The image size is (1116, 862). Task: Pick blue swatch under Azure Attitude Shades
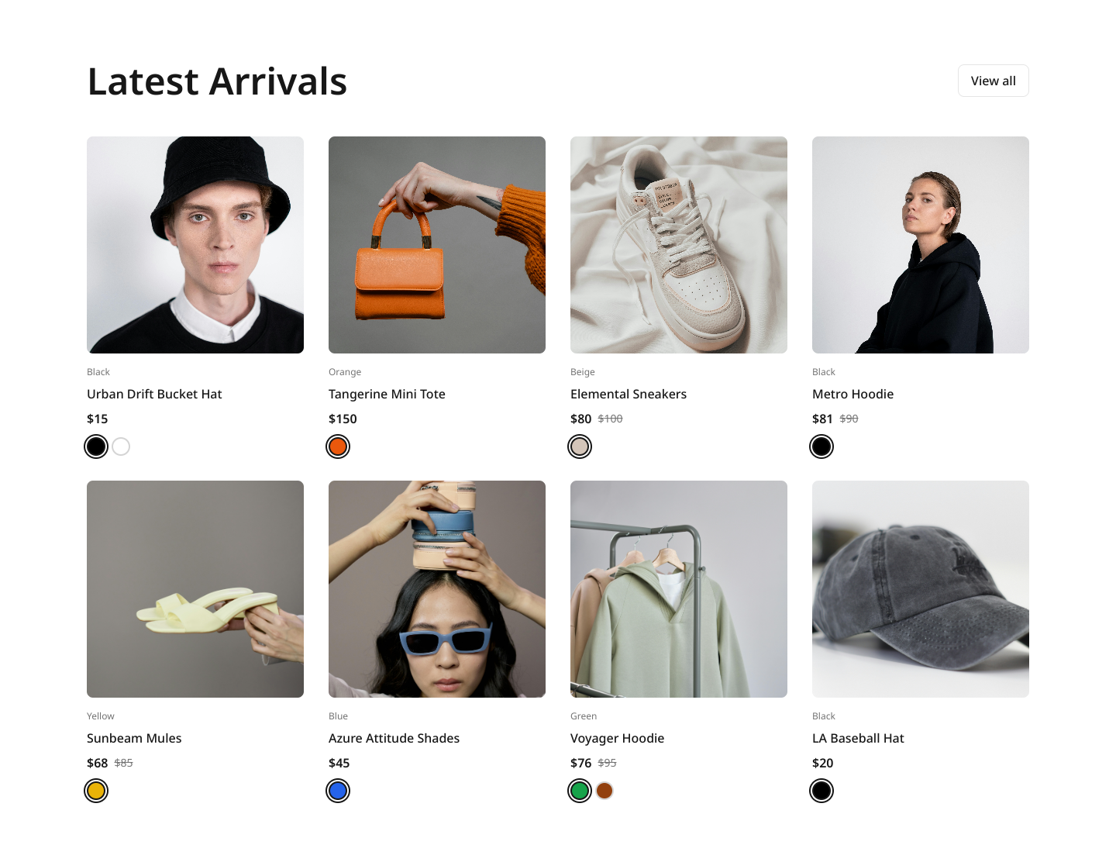click(x=338, y=791)
